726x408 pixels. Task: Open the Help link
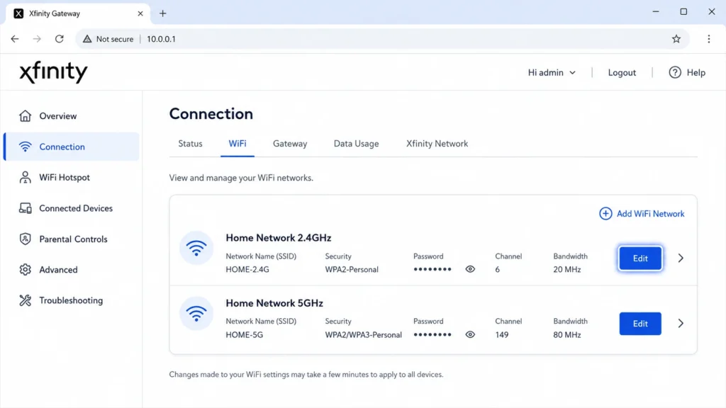pyautogui.click(x=687, y=73)
